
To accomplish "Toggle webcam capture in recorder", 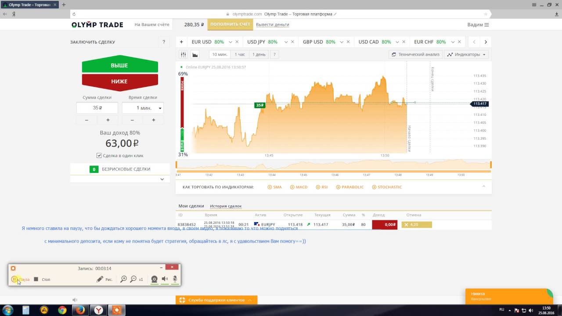I will (x=154, y=279).
